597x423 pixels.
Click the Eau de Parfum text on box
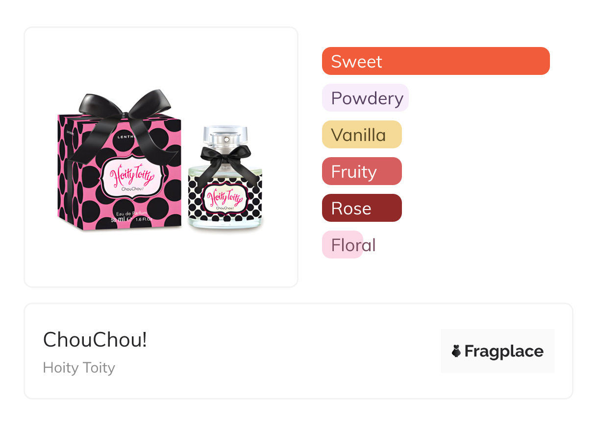tap(130, 214)
